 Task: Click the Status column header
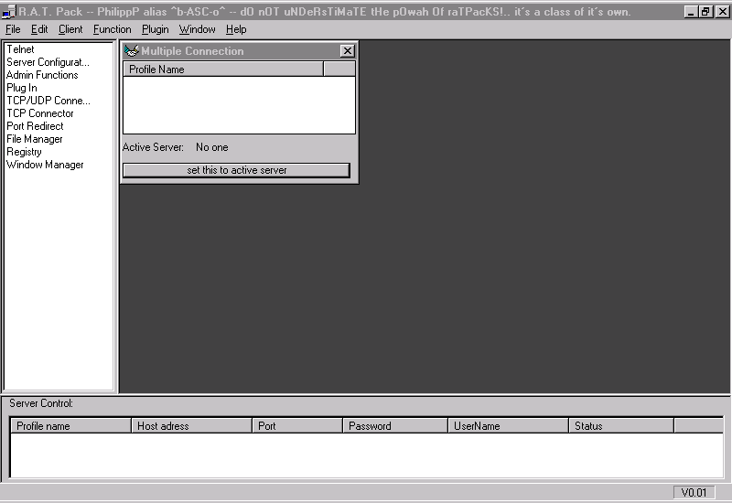[x=619, y=425]
